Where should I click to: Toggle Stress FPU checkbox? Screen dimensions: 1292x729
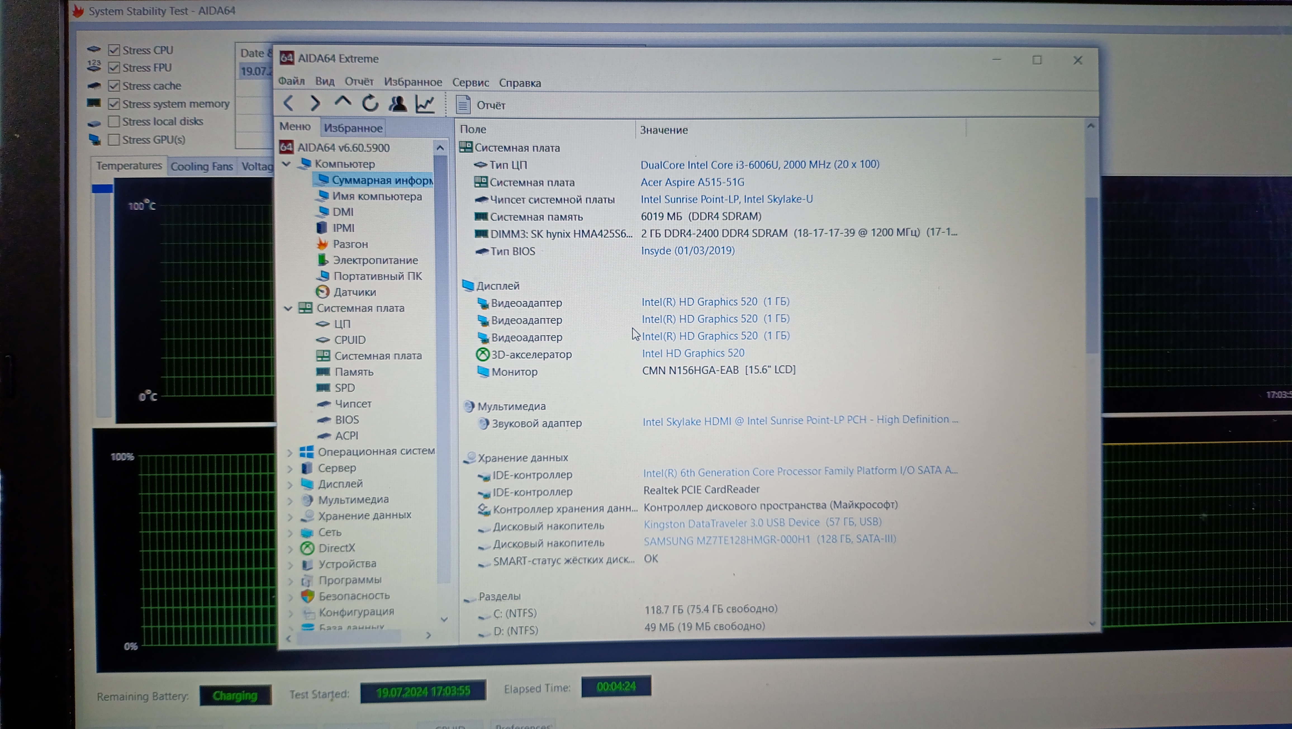(x=114, y=68)
